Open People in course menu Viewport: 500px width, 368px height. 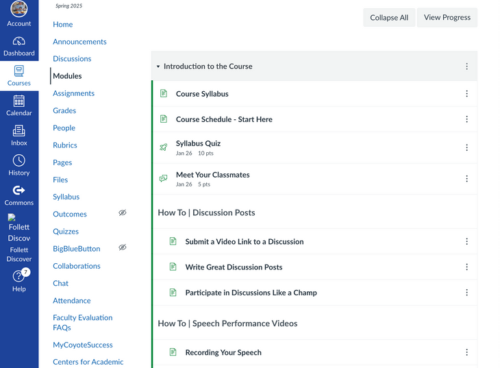click(x=64, y=127)
